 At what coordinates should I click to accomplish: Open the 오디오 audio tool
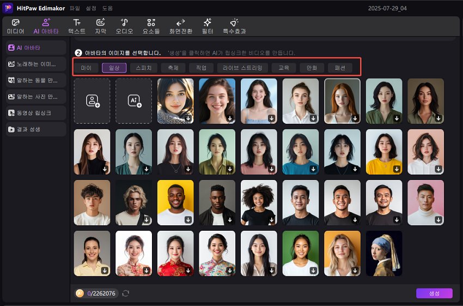[x=124, y=26]
